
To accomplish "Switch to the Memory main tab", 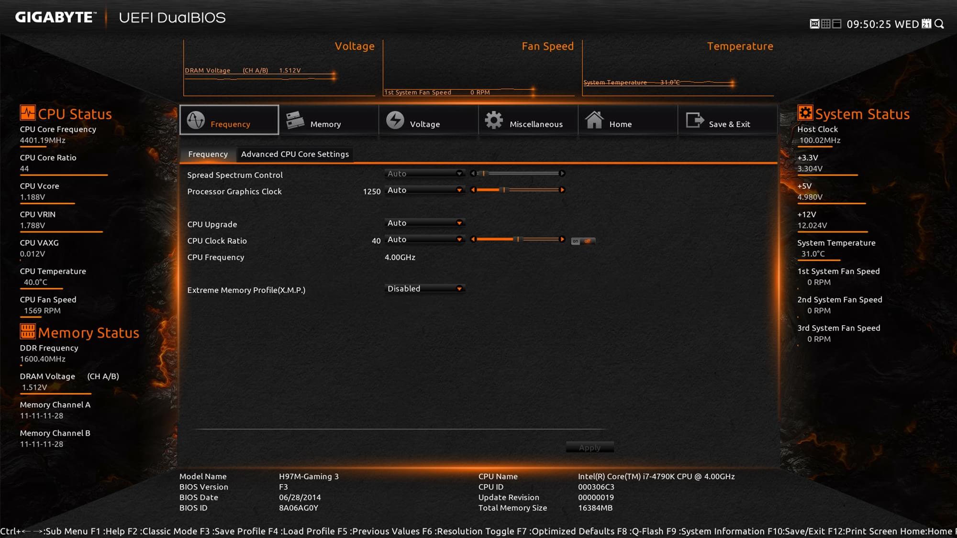I will [x=329, y=120].
